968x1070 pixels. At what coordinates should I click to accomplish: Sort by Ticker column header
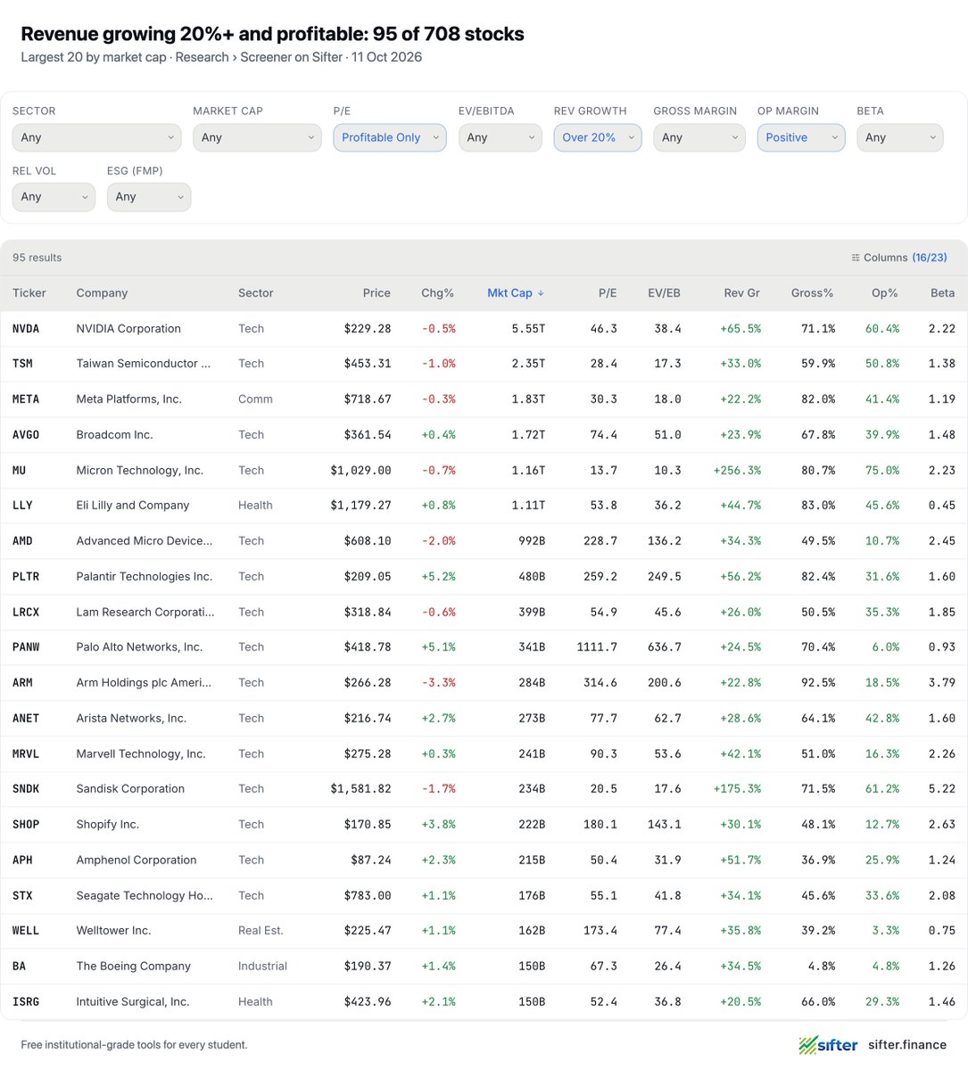(x=29, y=292)
